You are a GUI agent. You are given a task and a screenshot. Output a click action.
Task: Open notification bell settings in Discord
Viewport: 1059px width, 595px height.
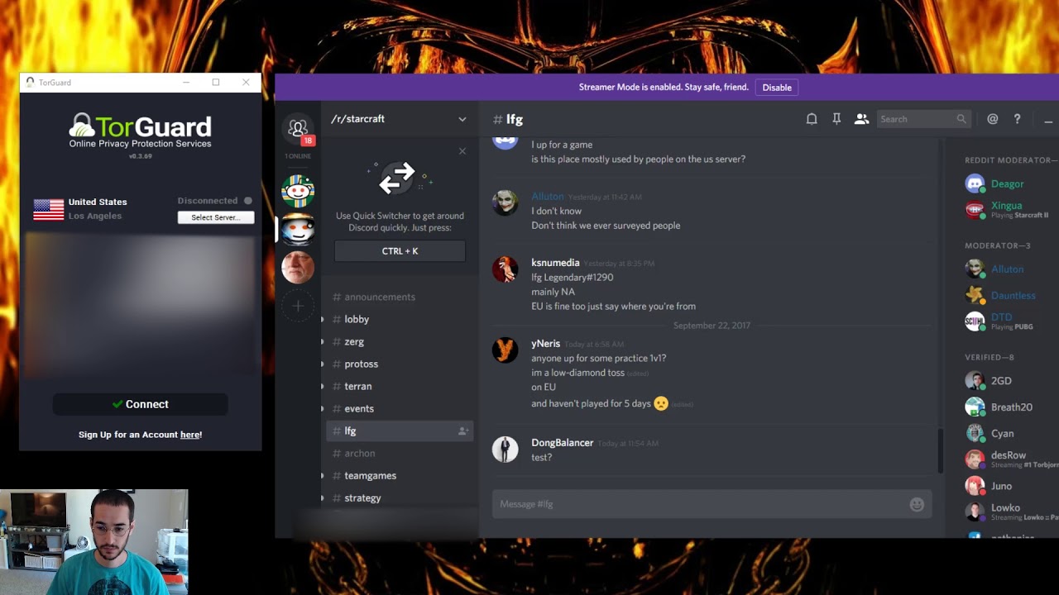pos(812,119)
